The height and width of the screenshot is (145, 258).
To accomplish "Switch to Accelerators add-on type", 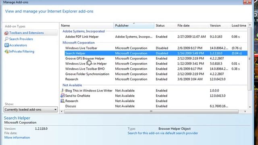I will [18, 45].
